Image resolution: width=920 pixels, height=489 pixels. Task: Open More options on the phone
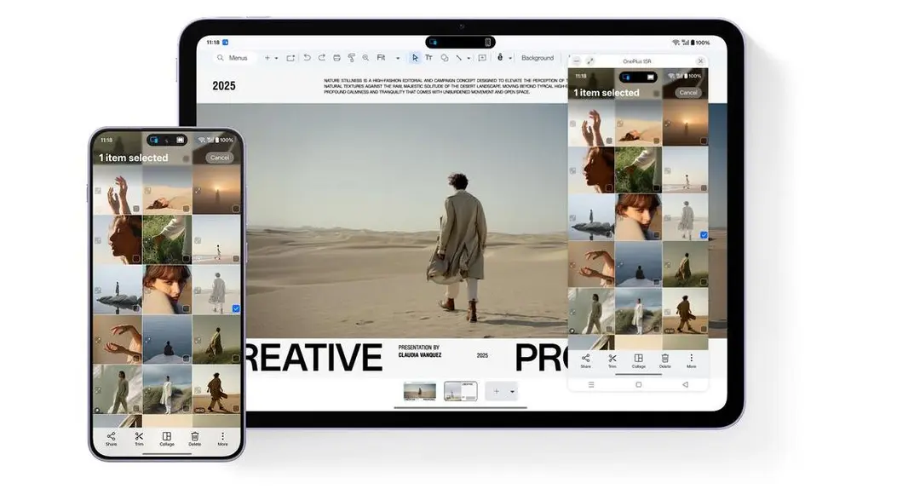point(222,439)
